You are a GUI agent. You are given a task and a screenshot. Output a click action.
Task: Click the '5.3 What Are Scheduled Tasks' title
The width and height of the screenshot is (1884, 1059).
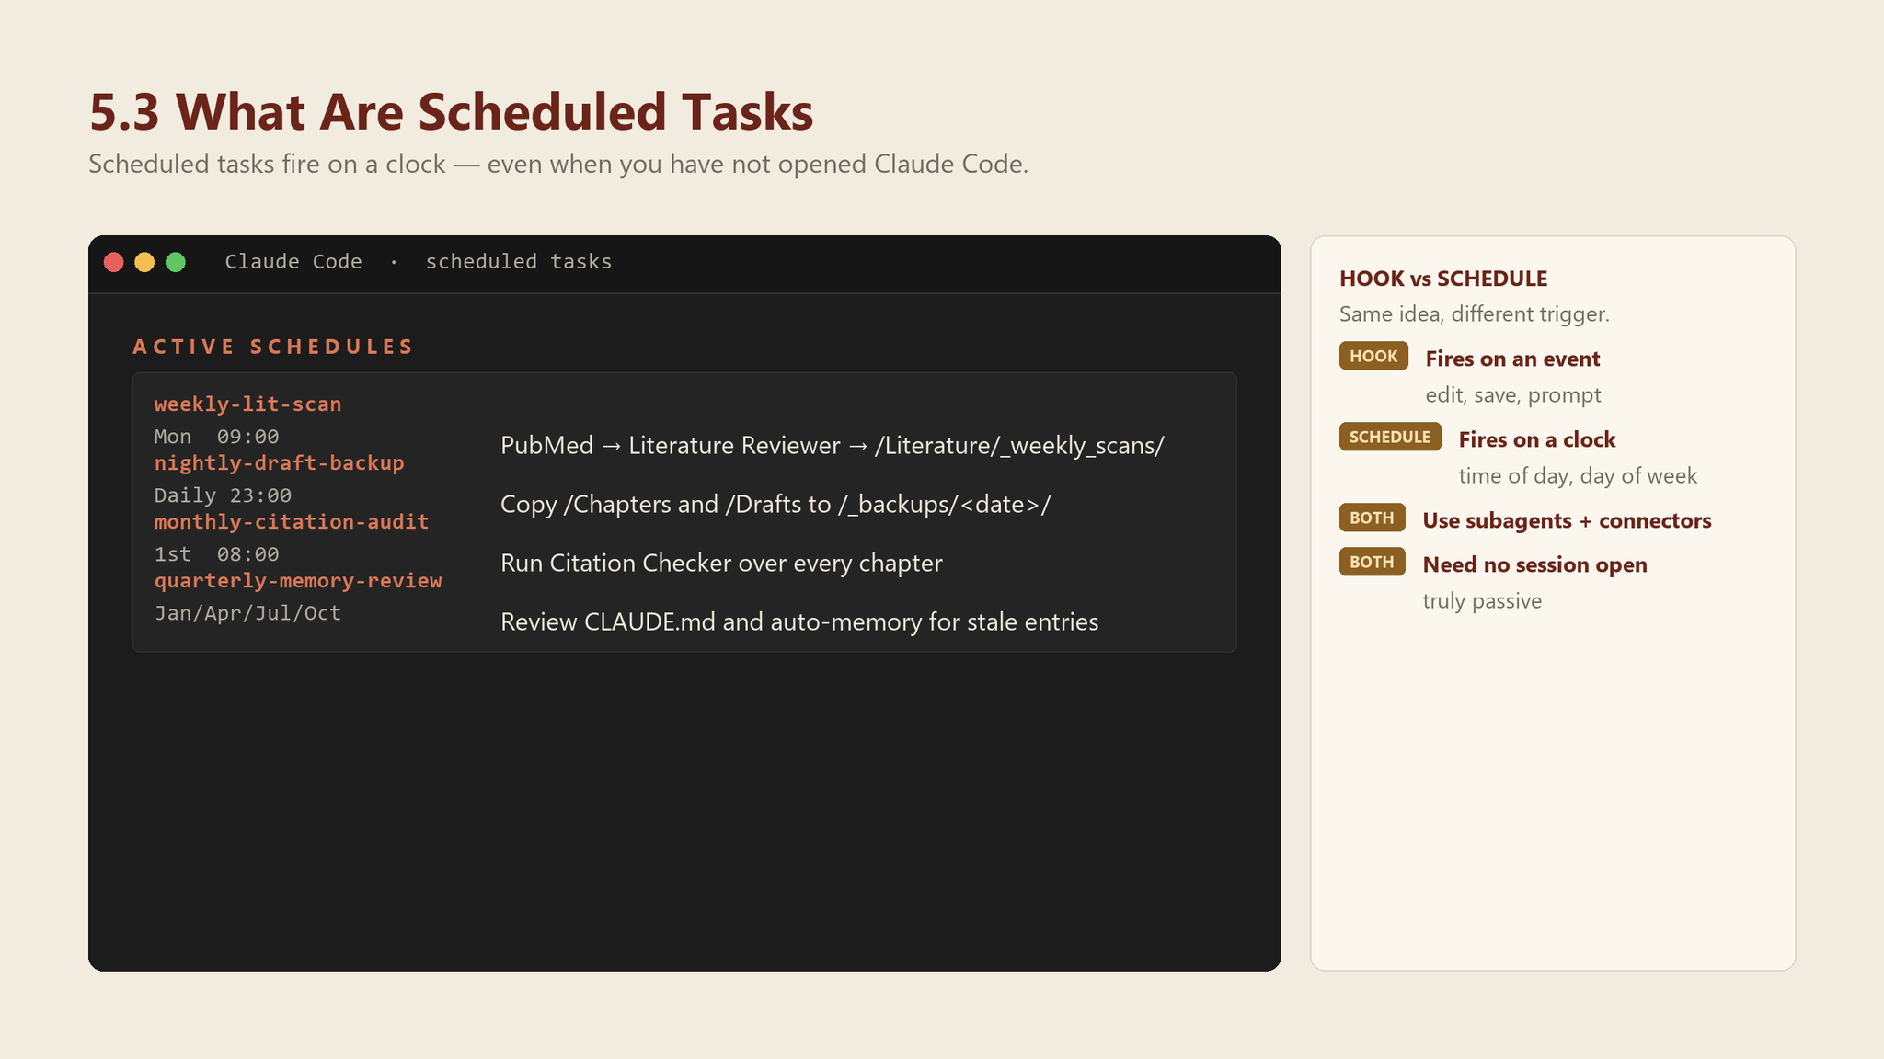coord(452,112)
